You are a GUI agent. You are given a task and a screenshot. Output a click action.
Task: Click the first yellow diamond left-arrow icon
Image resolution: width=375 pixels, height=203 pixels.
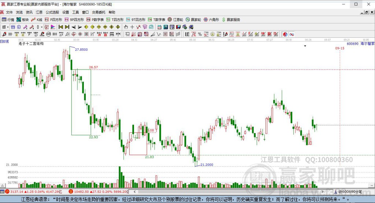86,27
